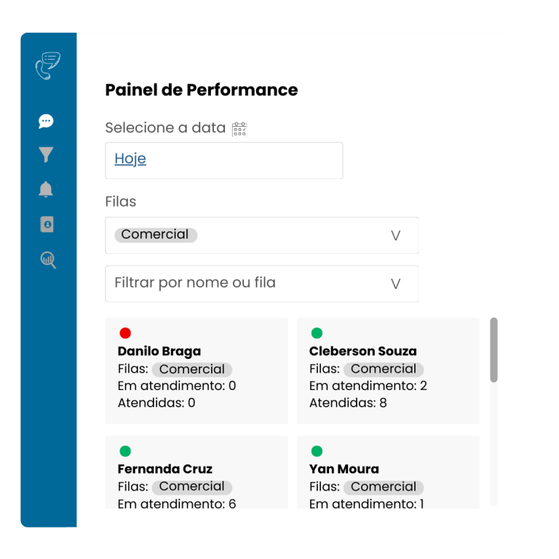Click Danilo Braga's red status dot
This screenshot has width=559, height=559.
click(x=125, y=333)
